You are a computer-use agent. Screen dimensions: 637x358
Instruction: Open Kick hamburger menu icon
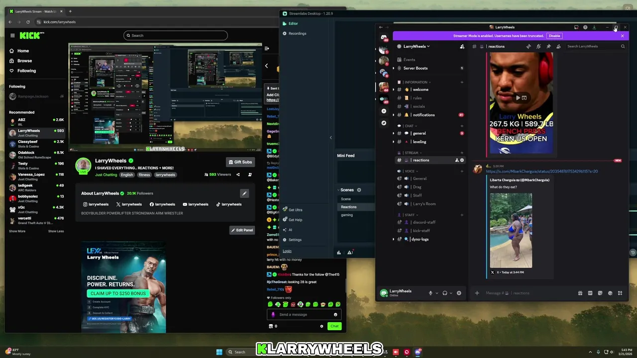click(12, 35)
